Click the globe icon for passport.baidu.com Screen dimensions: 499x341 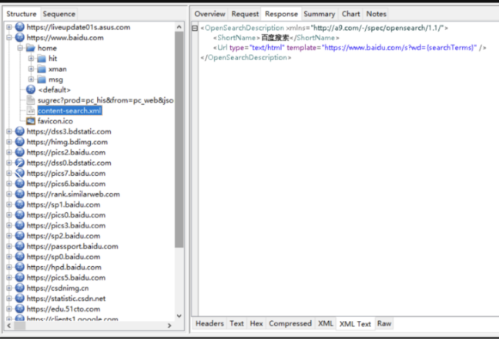20,246
